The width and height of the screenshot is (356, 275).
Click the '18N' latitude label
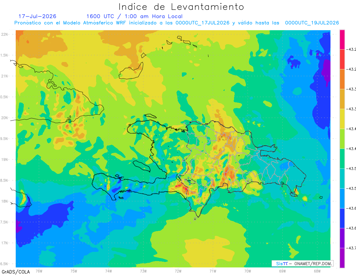(5, 201)
